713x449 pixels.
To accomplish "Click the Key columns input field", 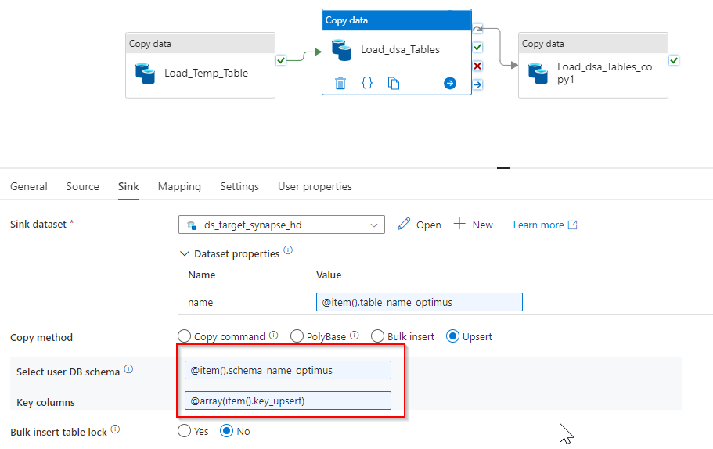I will point(288,401).
